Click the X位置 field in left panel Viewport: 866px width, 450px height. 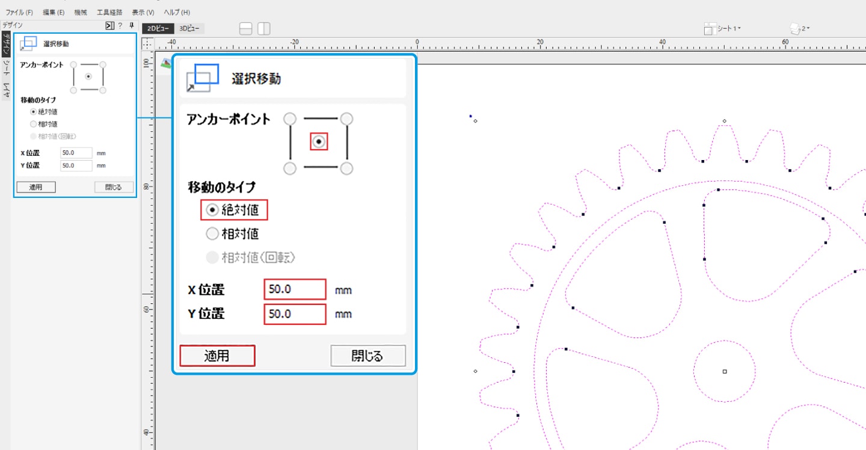pyautogui.click(x=76, y=153)
